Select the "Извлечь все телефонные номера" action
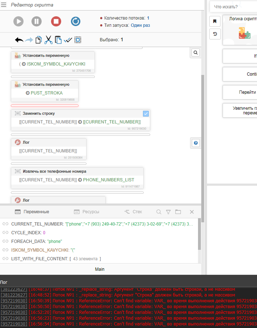This screenshot has height=328, width=257. pos(54,171)
